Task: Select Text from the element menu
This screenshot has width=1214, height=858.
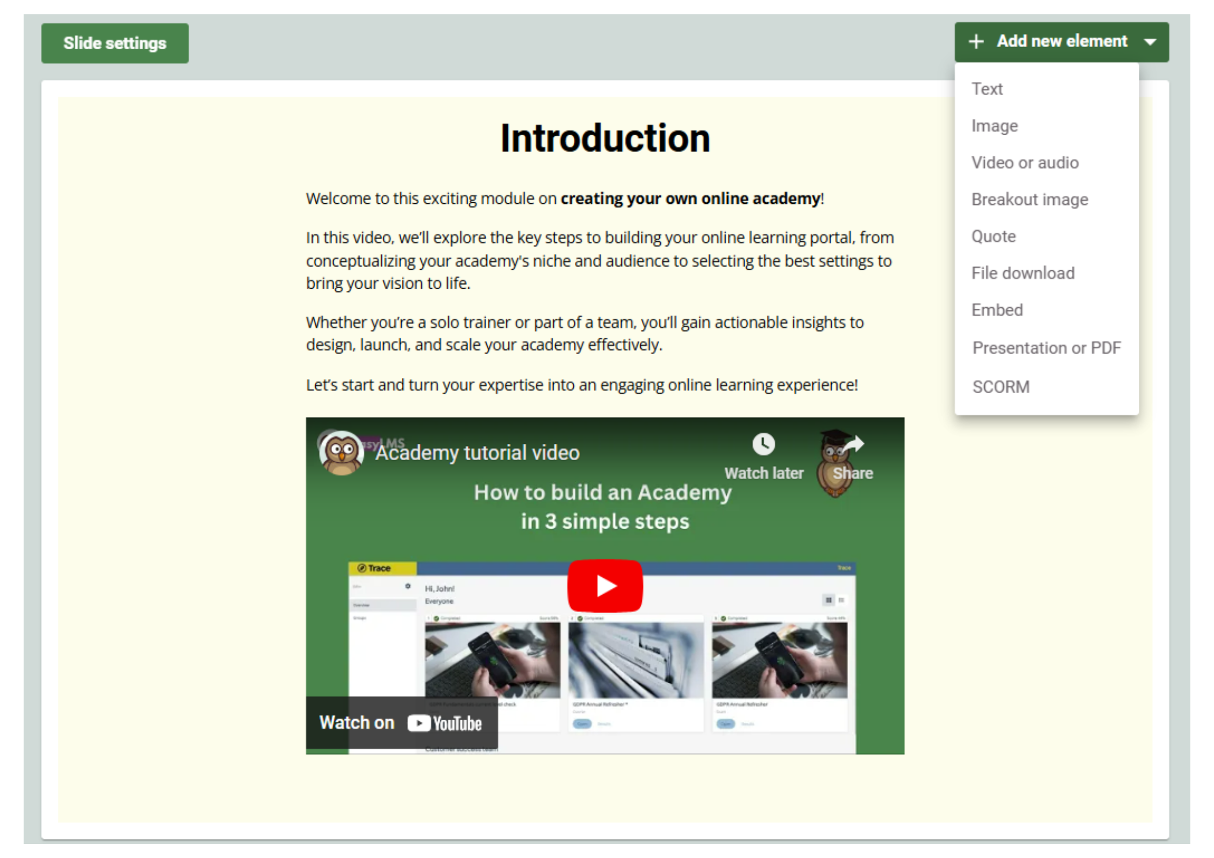Action: 987,89
